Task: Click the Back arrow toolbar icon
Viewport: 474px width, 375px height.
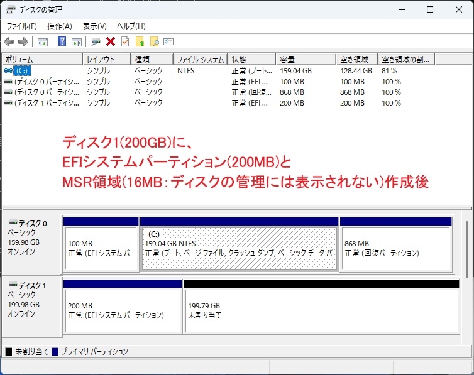Action: point(9,41)
